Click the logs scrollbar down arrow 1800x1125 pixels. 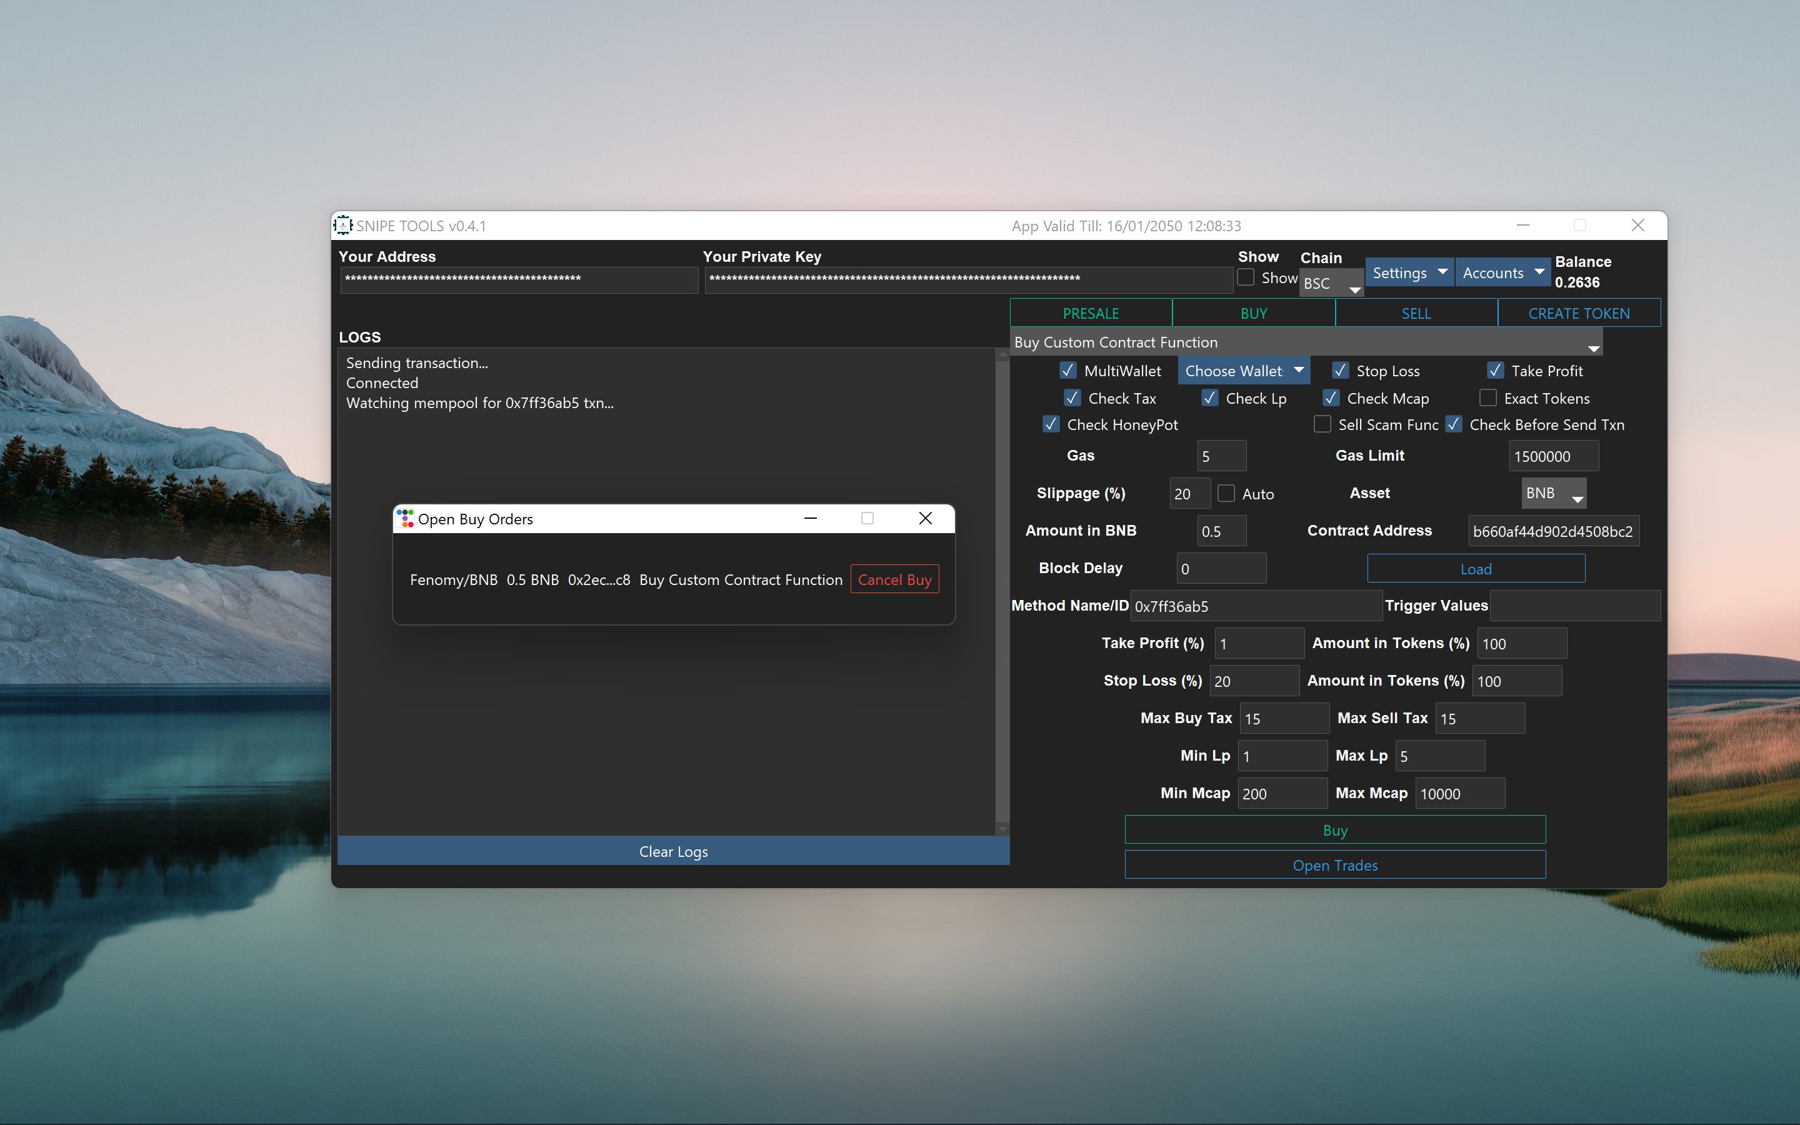tap(1002, 828)
